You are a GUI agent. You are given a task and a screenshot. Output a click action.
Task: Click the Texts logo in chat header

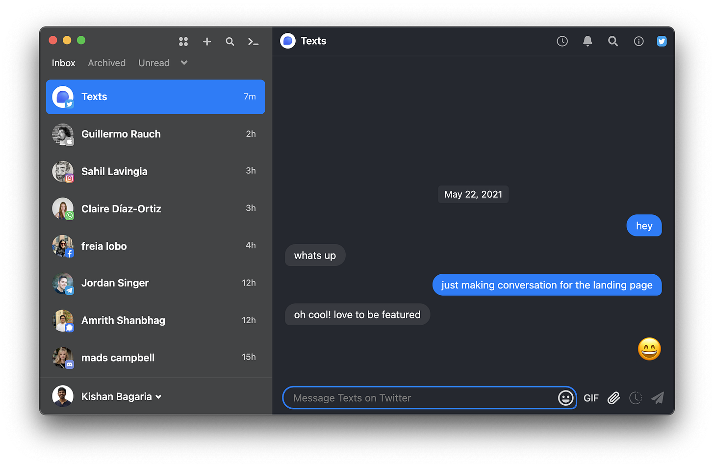(x=288, y=41)
